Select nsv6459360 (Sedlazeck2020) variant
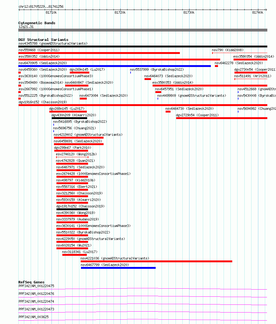This screenshot has height=324, width=276. [x=20, y=73]
